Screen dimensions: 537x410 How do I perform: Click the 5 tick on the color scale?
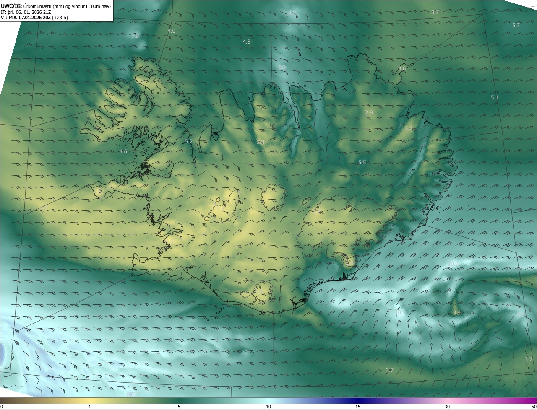179,407
